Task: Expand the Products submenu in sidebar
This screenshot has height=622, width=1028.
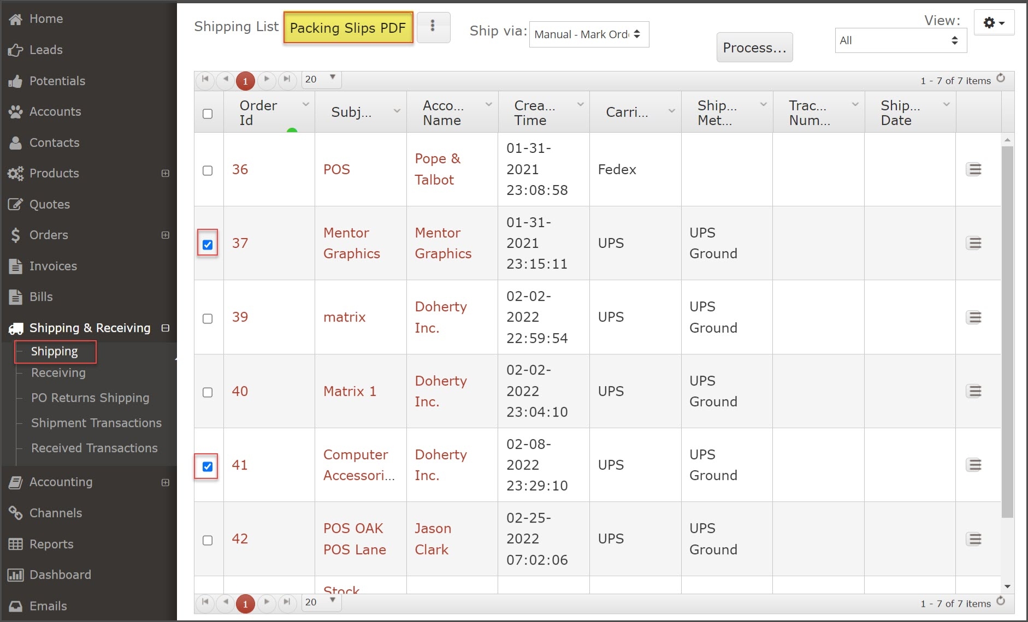Action: (166, 173)
